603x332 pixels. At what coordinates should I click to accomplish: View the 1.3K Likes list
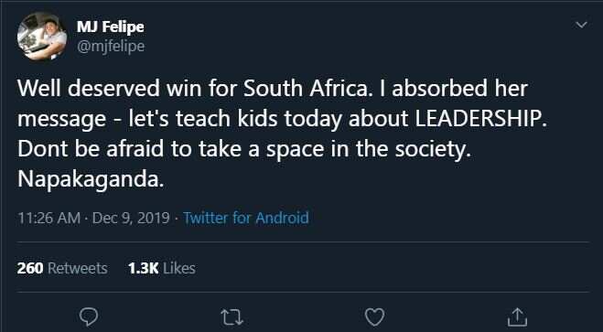click(x=162, y=268)
